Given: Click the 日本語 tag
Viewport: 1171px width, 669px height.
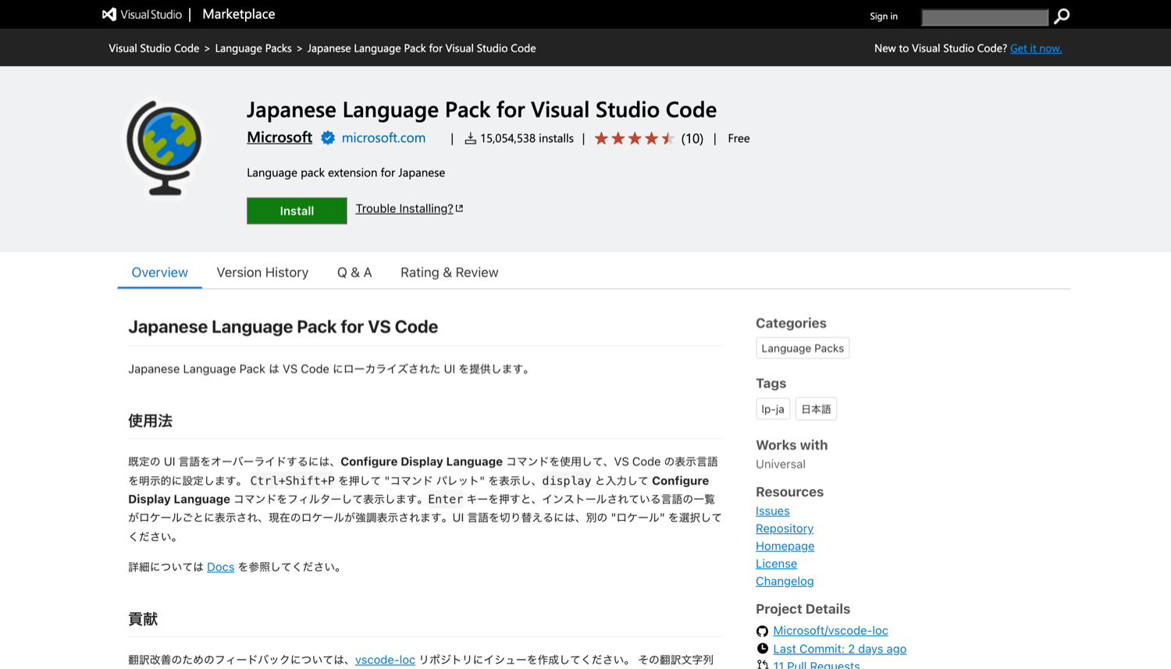Looking at the screenshot, I should (x=816, y=409).
